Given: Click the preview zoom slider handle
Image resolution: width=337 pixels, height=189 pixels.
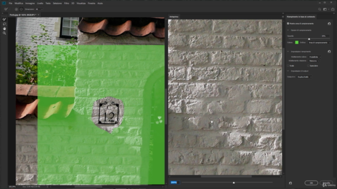Looking at the screenshot, I should pyautogui.click(x=234, y=183).
